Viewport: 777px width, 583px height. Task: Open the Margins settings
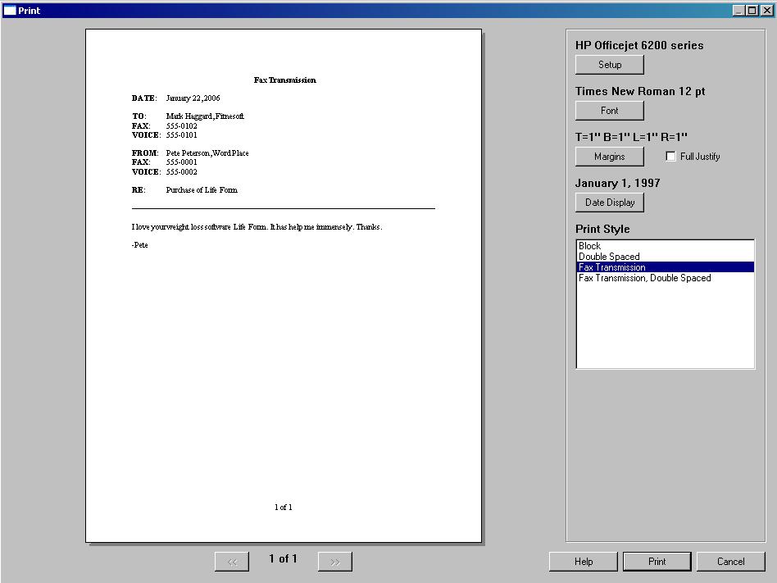coord(609,157)
